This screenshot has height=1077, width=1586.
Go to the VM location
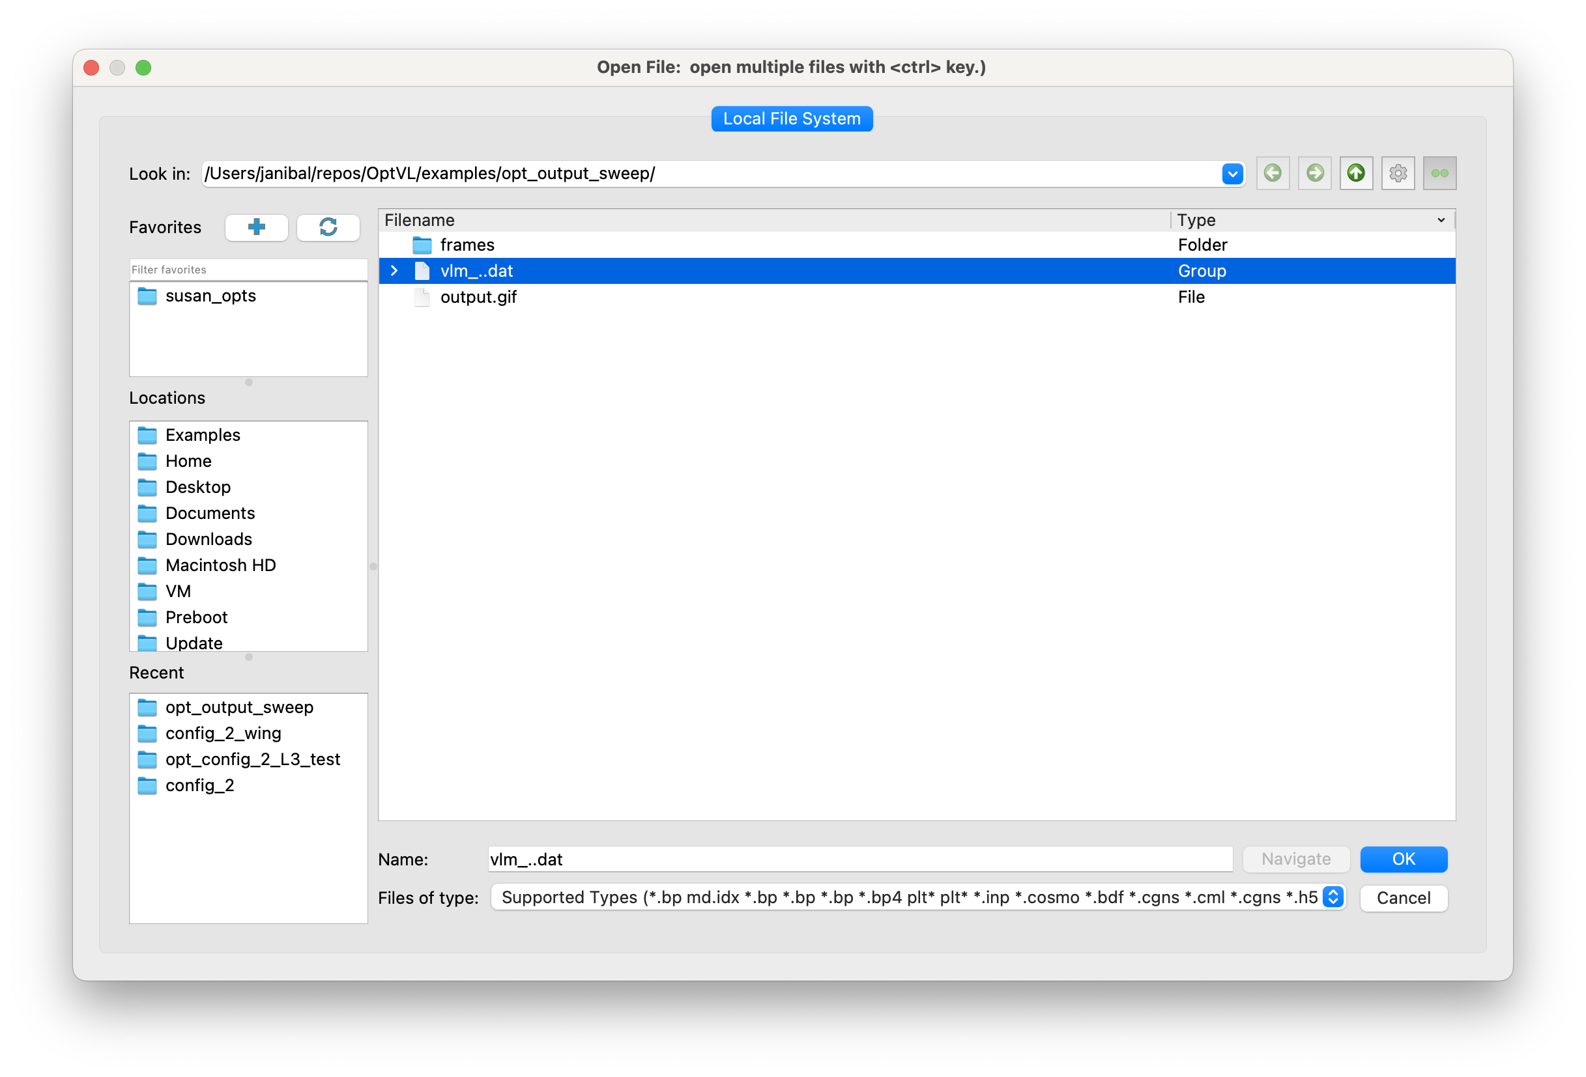pos(248,591)
